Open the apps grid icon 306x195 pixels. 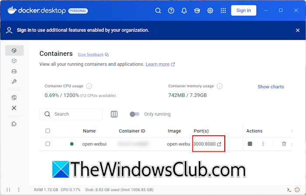223,10
